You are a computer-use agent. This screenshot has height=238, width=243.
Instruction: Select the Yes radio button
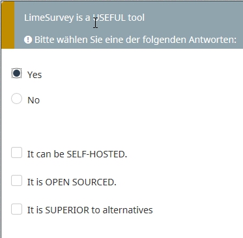pyautogui.click(x=16, y=73)
